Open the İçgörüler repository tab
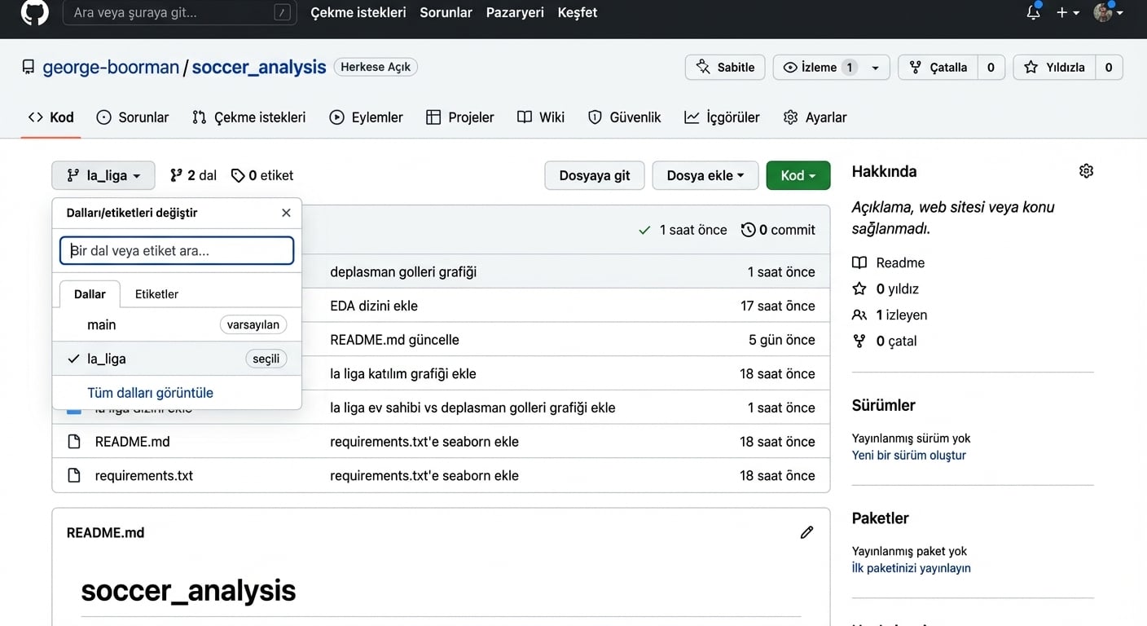Image resolution: width=1147 pixels, height=626 pixels. coord(722,117)
